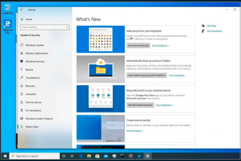241x161 pixels.
Task: Open the Activation page
Action: pos(31,94)
